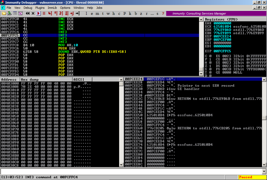Open memory map with 'm' button
This screenshot has width=267, height=180.
[x=97, y=13]
